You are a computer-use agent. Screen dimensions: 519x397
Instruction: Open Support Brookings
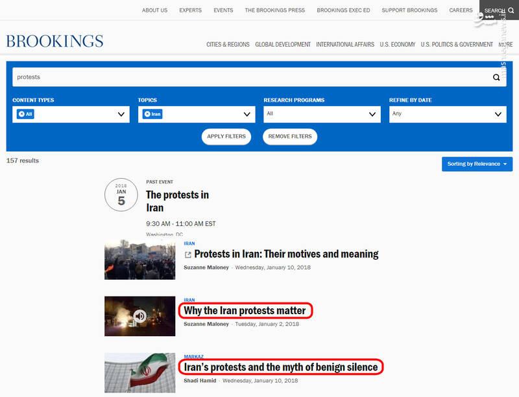(409, 10)
